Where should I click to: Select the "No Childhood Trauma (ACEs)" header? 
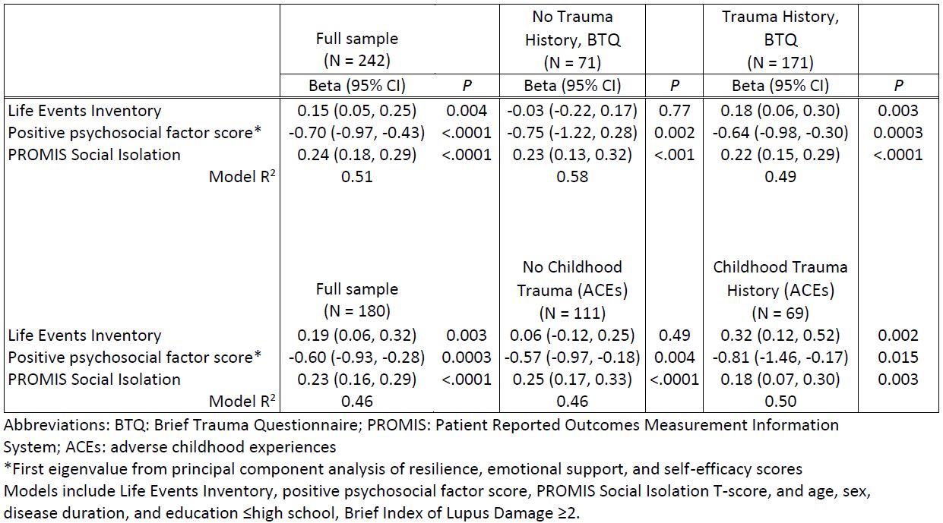pos(572,279)
